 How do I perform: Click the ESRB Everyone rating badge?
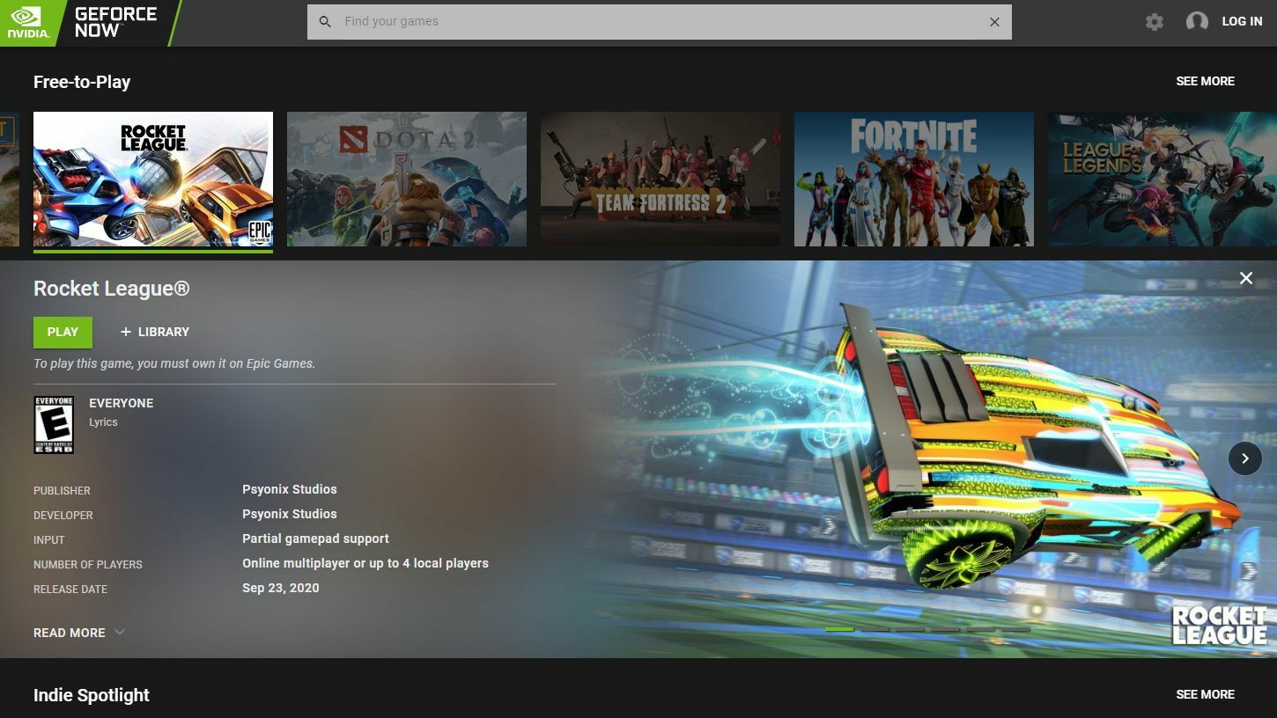click(x=54, y=425)
